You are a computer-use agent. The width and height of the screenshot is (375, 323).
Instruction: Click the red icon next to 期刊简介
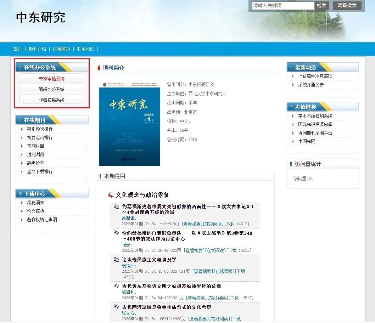[x=99, y=68]
